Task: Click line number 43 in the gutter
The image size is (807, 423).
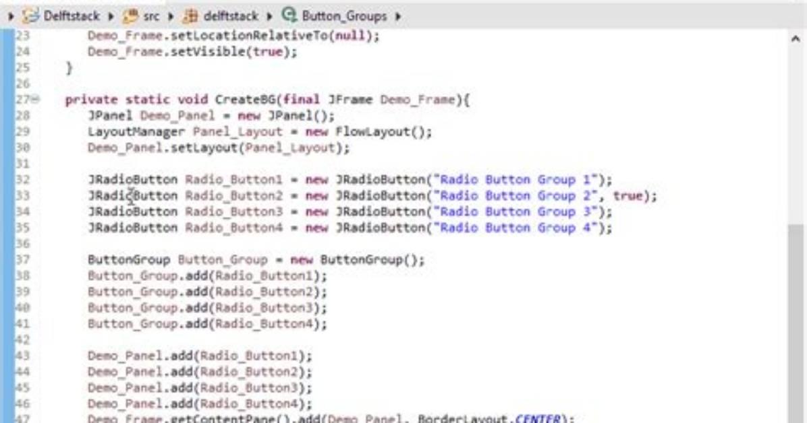Action: (23, 356)
